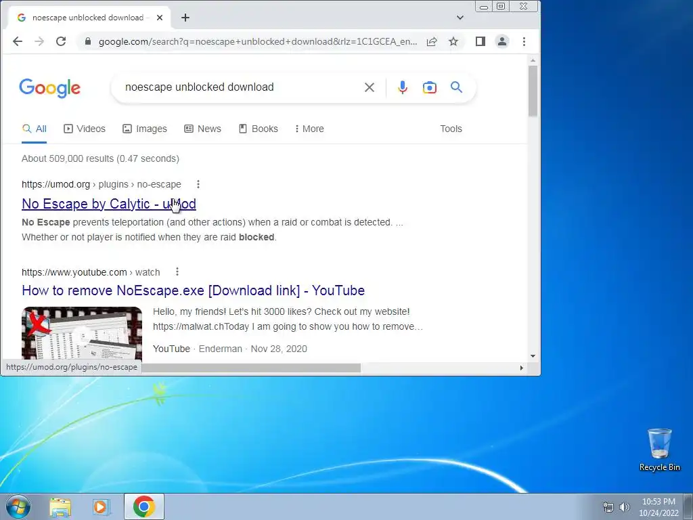693x520 pixels.
Task: Click the Enderman channel name text
Action: (220, 349)
